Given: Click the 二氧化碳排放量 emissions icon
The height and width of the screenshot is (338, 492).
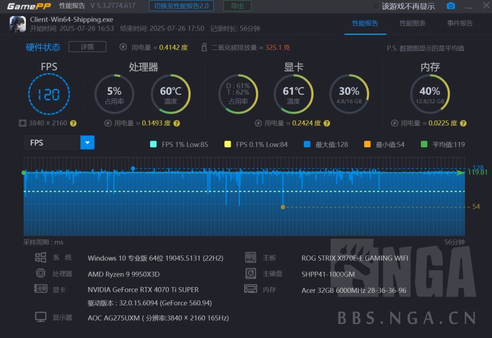Looking at the screenshot, I should point(205,47).
